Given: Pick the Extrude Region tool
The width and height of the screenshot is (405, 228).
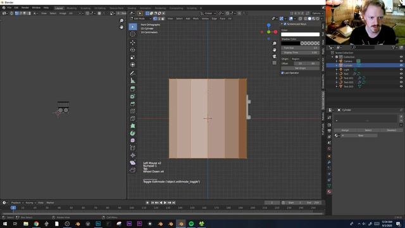Looking at the screenshot, I should tap(132, 89).
